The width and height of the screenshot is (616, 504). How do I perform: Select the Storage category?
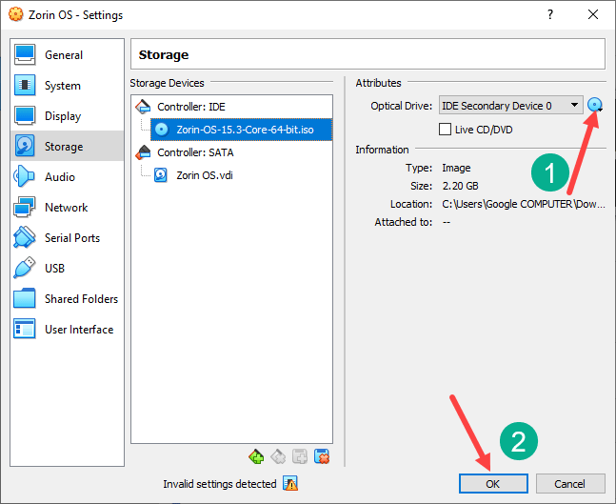point(68,146)
